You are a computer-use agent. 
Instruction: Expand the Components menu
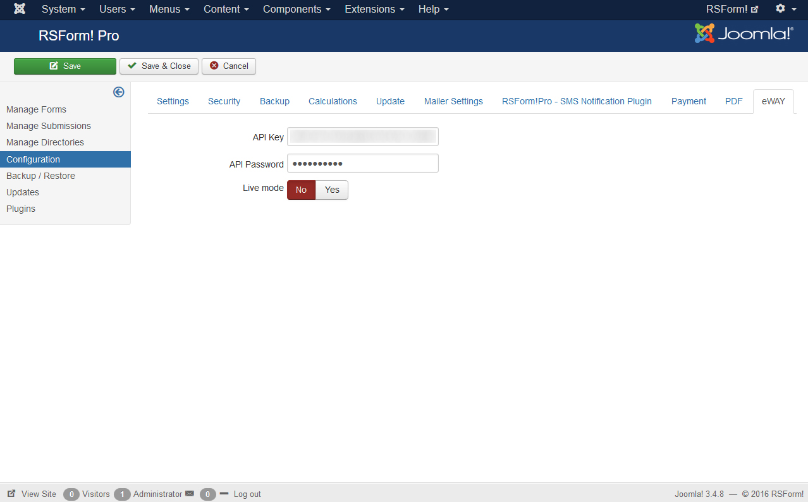[x=297, y=9]
